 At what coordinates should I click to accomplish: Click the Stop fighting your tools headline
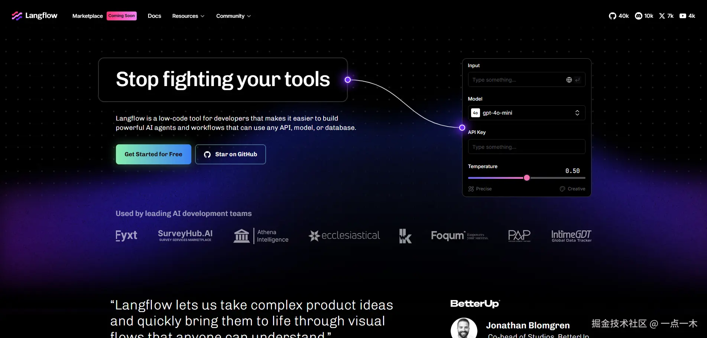223,79
